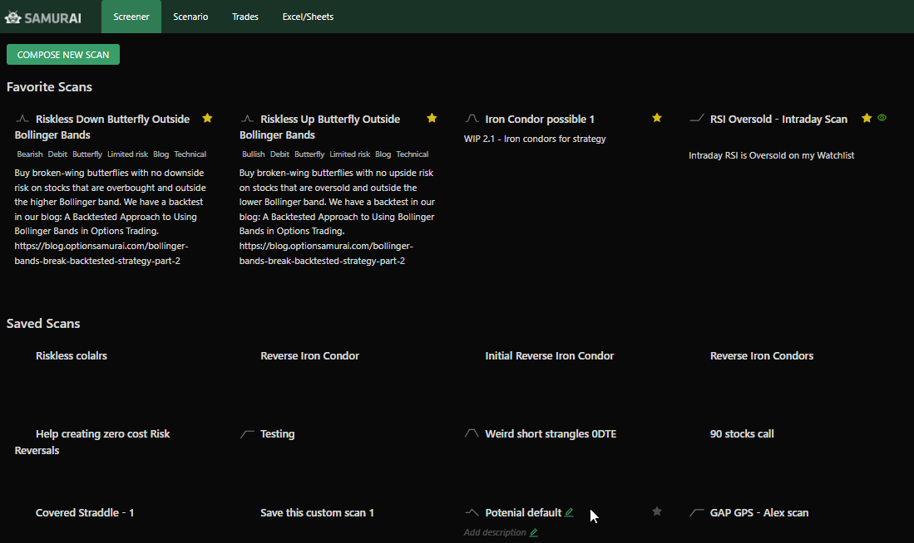Click the strategy icon beside GAP GPS - Alex scan
This screenshot has height=543, width=914.
(x=697, y=512)
